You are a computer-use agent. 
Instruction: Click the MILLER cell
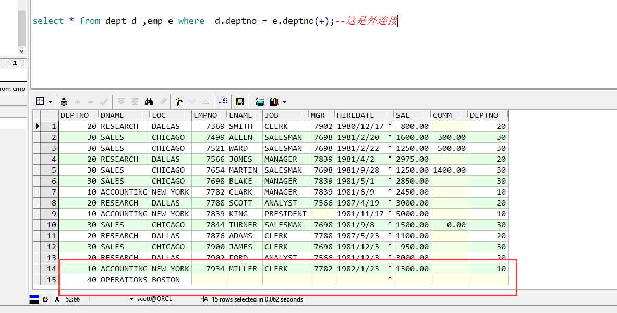click(x=245, y=269)
